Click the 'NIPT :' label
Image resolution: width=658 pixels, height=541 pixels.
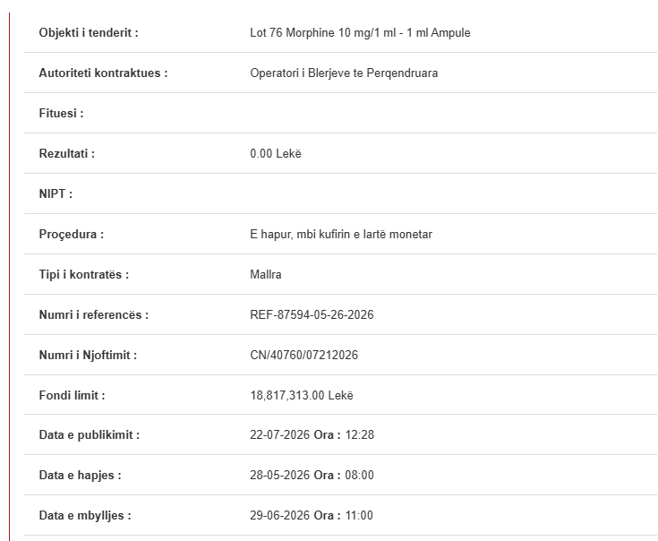click(56, 193)
